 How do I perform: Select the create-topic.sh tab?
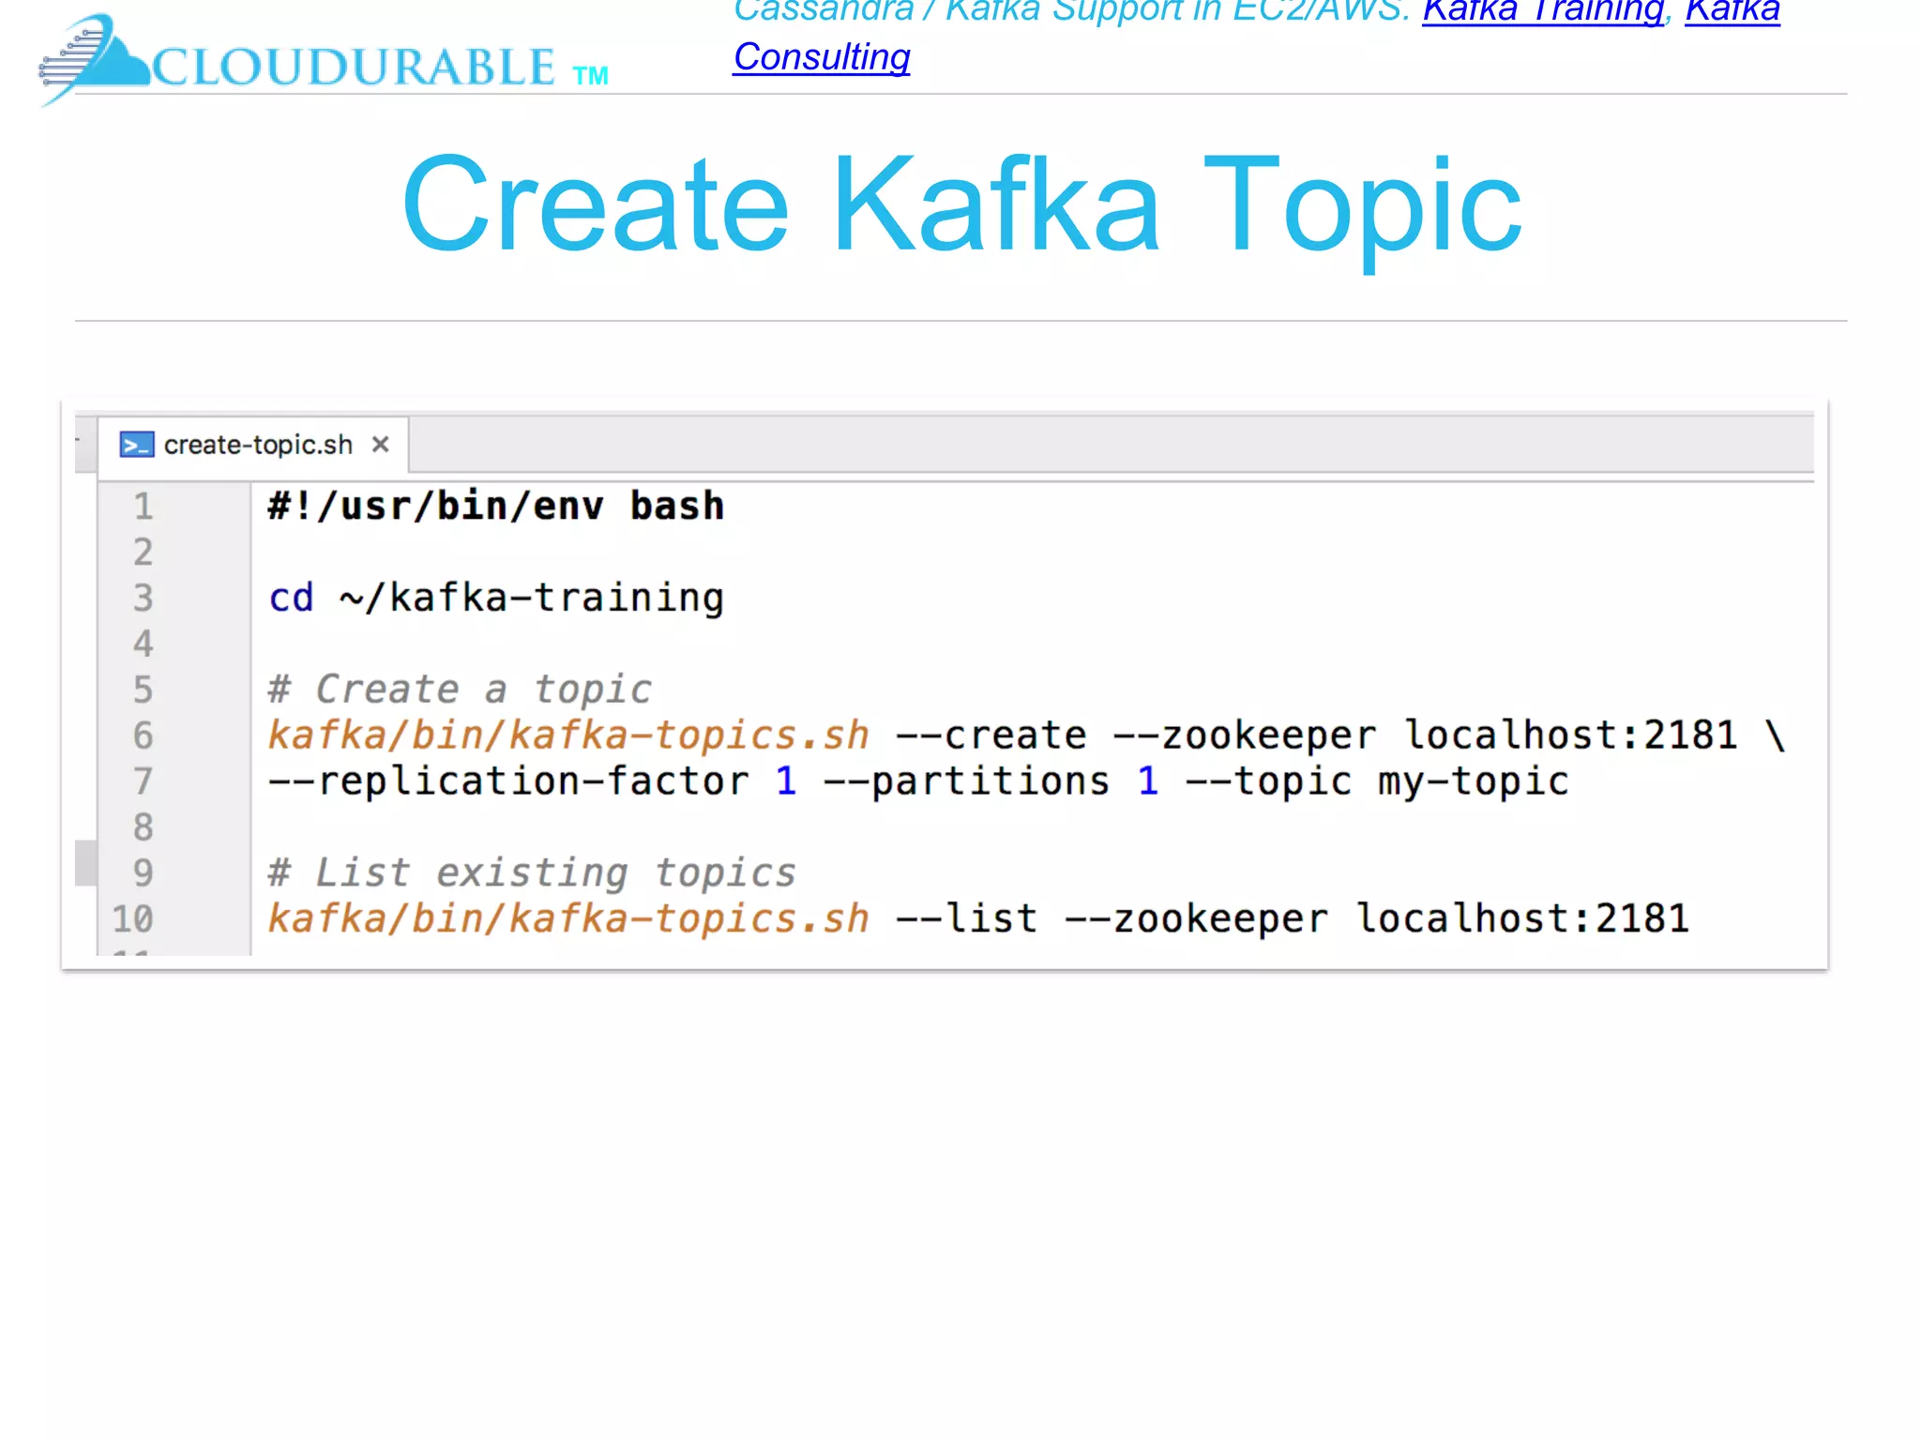(258, 445)
